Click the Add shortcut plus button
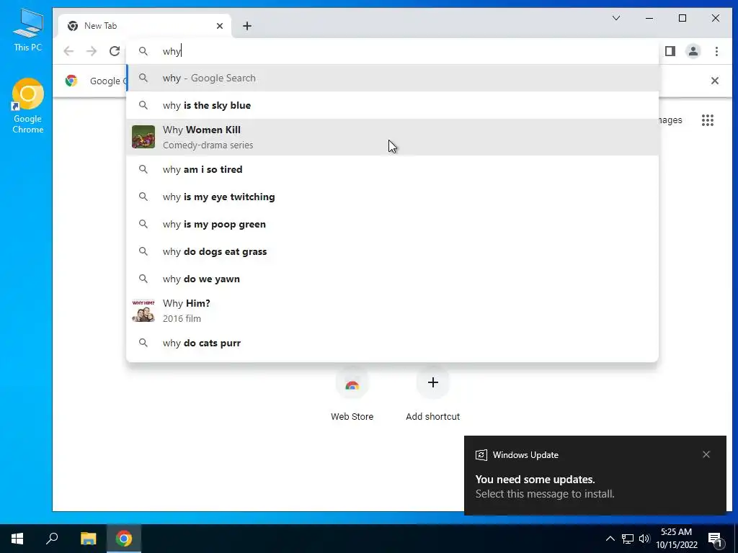 click(x=433, y=383)
